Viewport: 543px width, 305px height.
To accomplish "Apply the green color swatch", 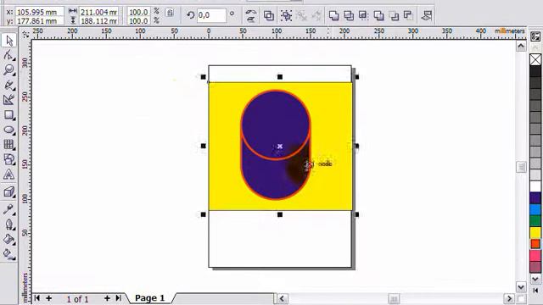I will tap(535, 220).
